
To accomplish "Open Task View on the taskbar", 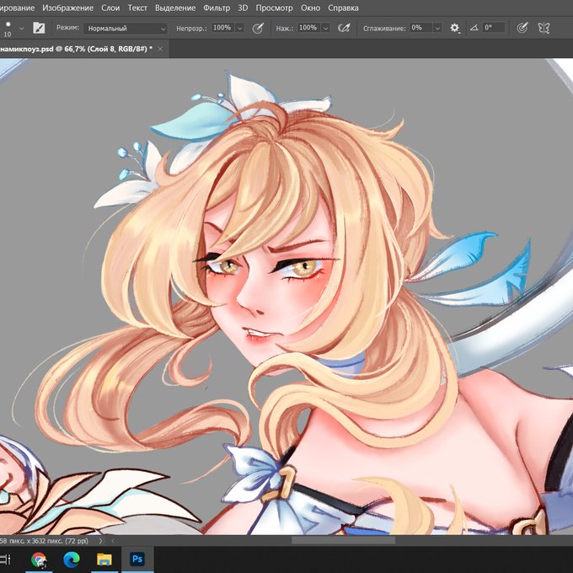I will [6, 560].
